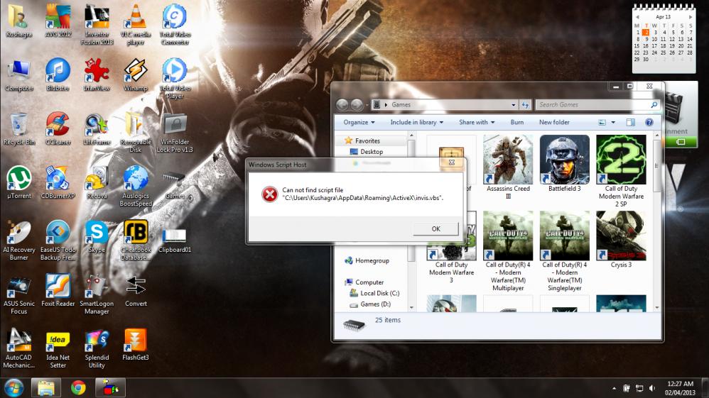Toggle the preview pane button
709x398 pixels.
(x=630, y=123)
